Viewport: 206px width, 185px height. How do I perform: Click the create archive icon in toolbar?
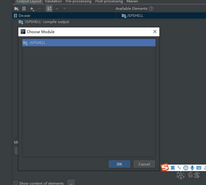click(24, 9)
